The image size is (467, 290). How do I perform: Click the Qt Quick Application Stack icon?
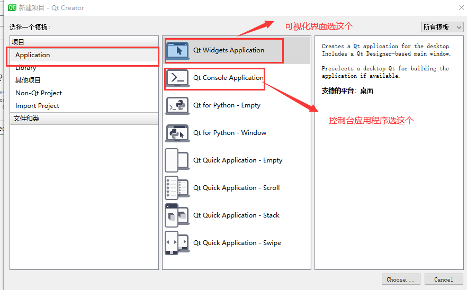(x=177, y=215)
